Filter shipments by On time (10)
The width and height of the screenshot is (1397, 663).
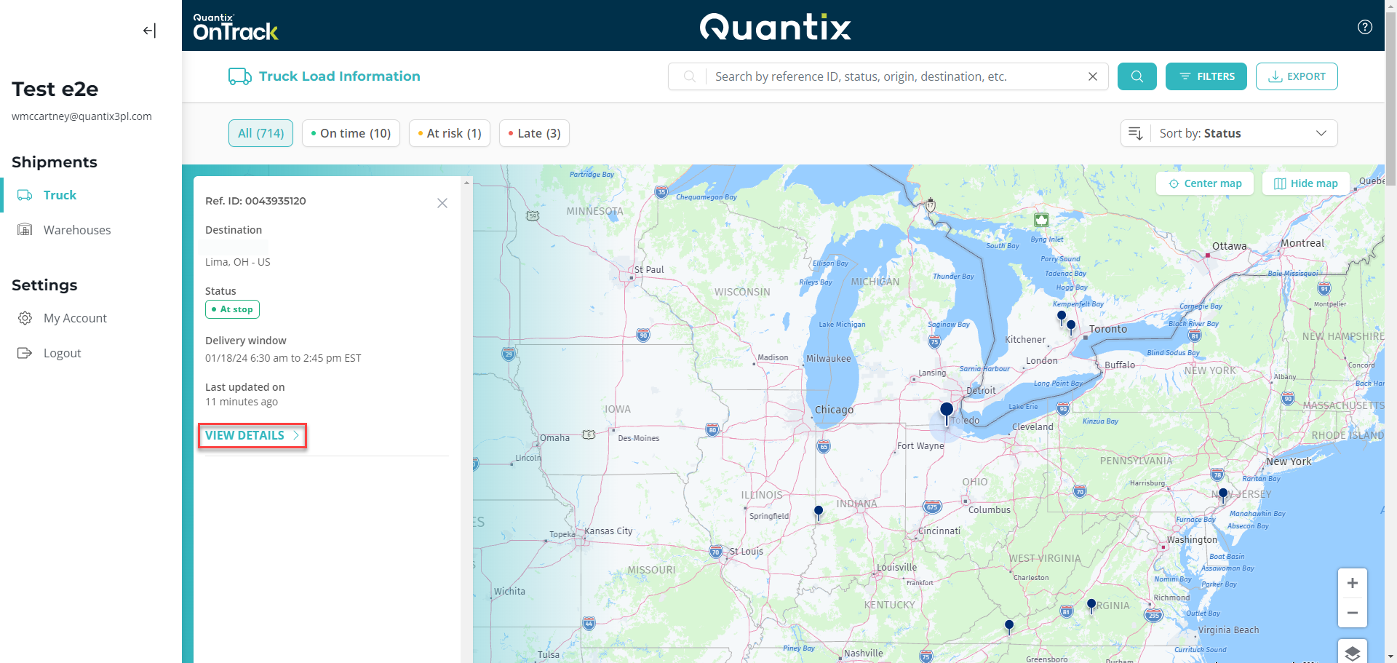351,133
